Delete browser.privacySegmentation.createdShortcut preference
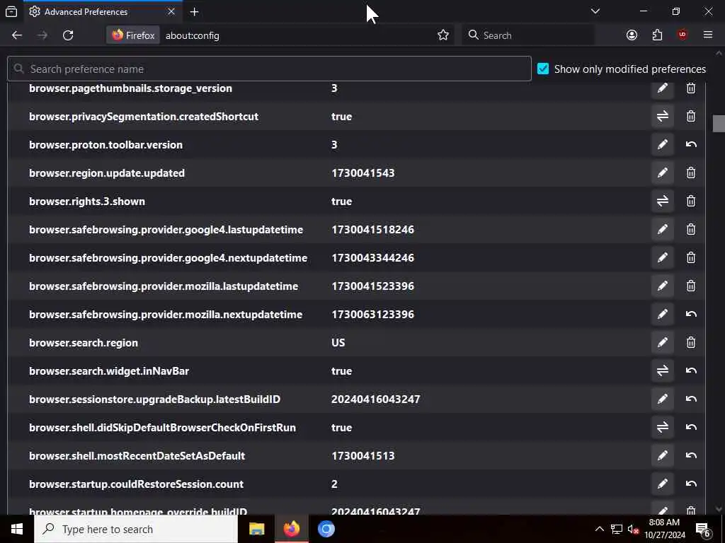 coord(691,117)
